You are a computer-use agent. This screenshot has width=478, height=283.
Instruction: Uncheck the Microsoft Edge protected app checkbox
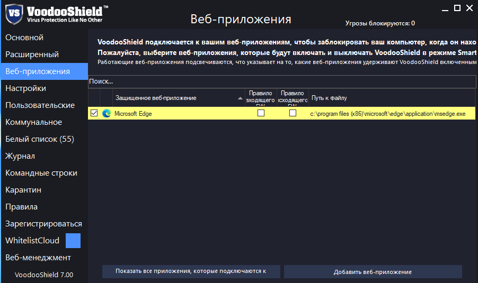coord(94,113)
